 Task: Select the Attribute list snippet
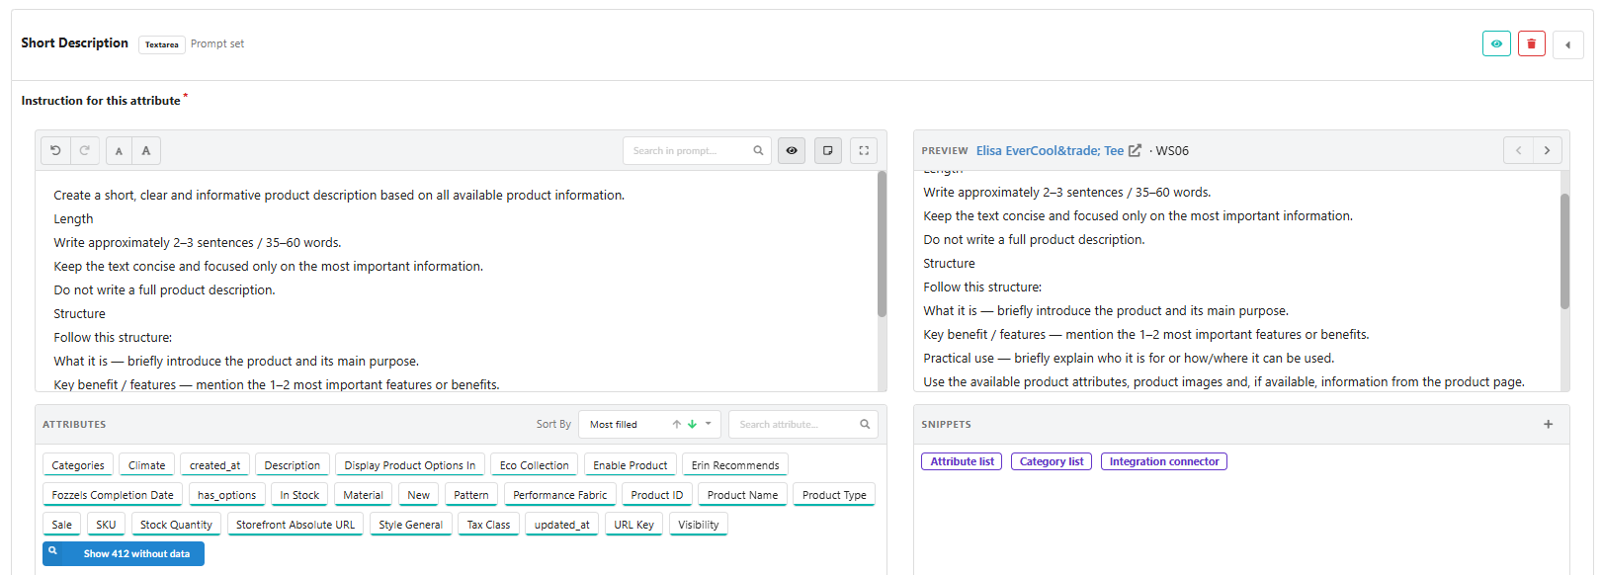(x=962, y=461)
